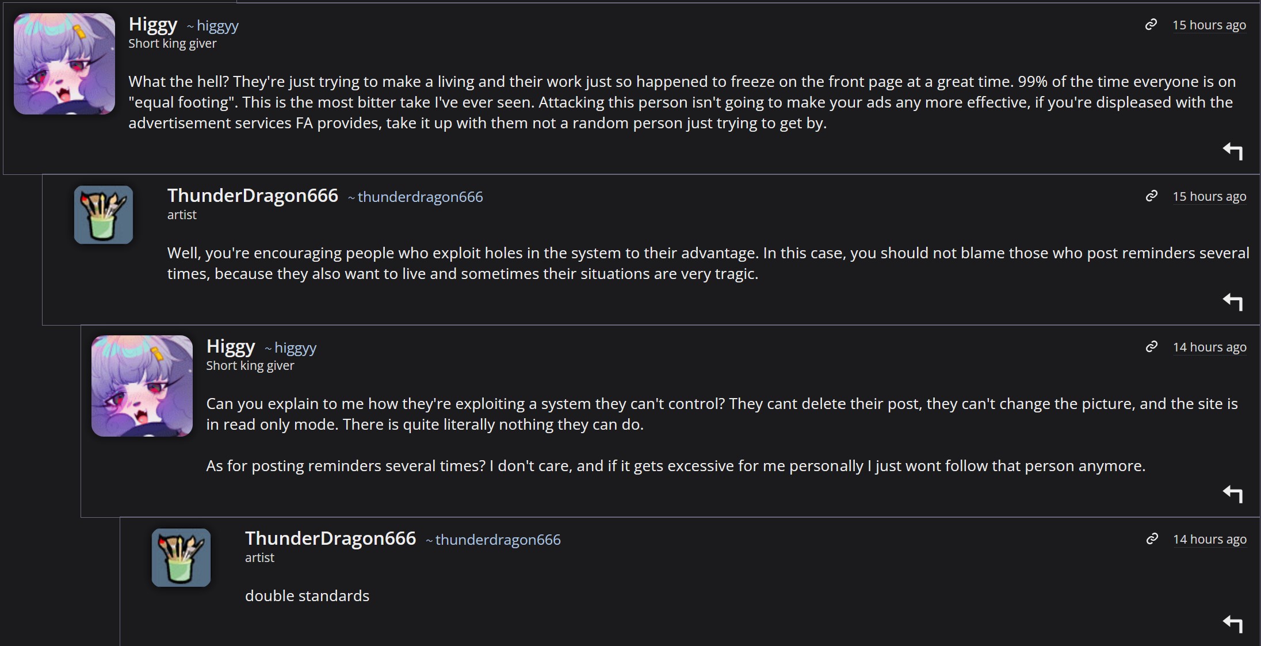Click reply arrow on Higgy's first comment
Image resolution: width=1261 pixels, height=646 pixels.
click(1232, 151)
